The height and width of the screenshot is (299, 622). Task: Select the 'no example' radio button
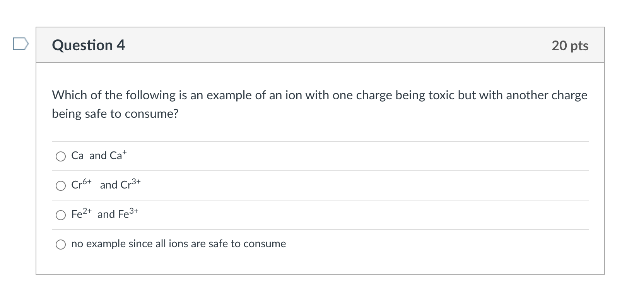(x=61, y=245)
